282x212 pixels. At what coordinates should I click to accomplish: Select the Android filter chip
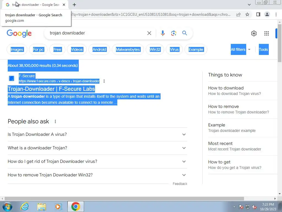click(99, 49)
